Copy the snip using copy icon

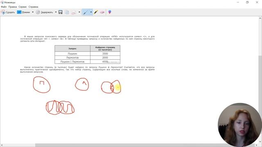coord(67,12)
